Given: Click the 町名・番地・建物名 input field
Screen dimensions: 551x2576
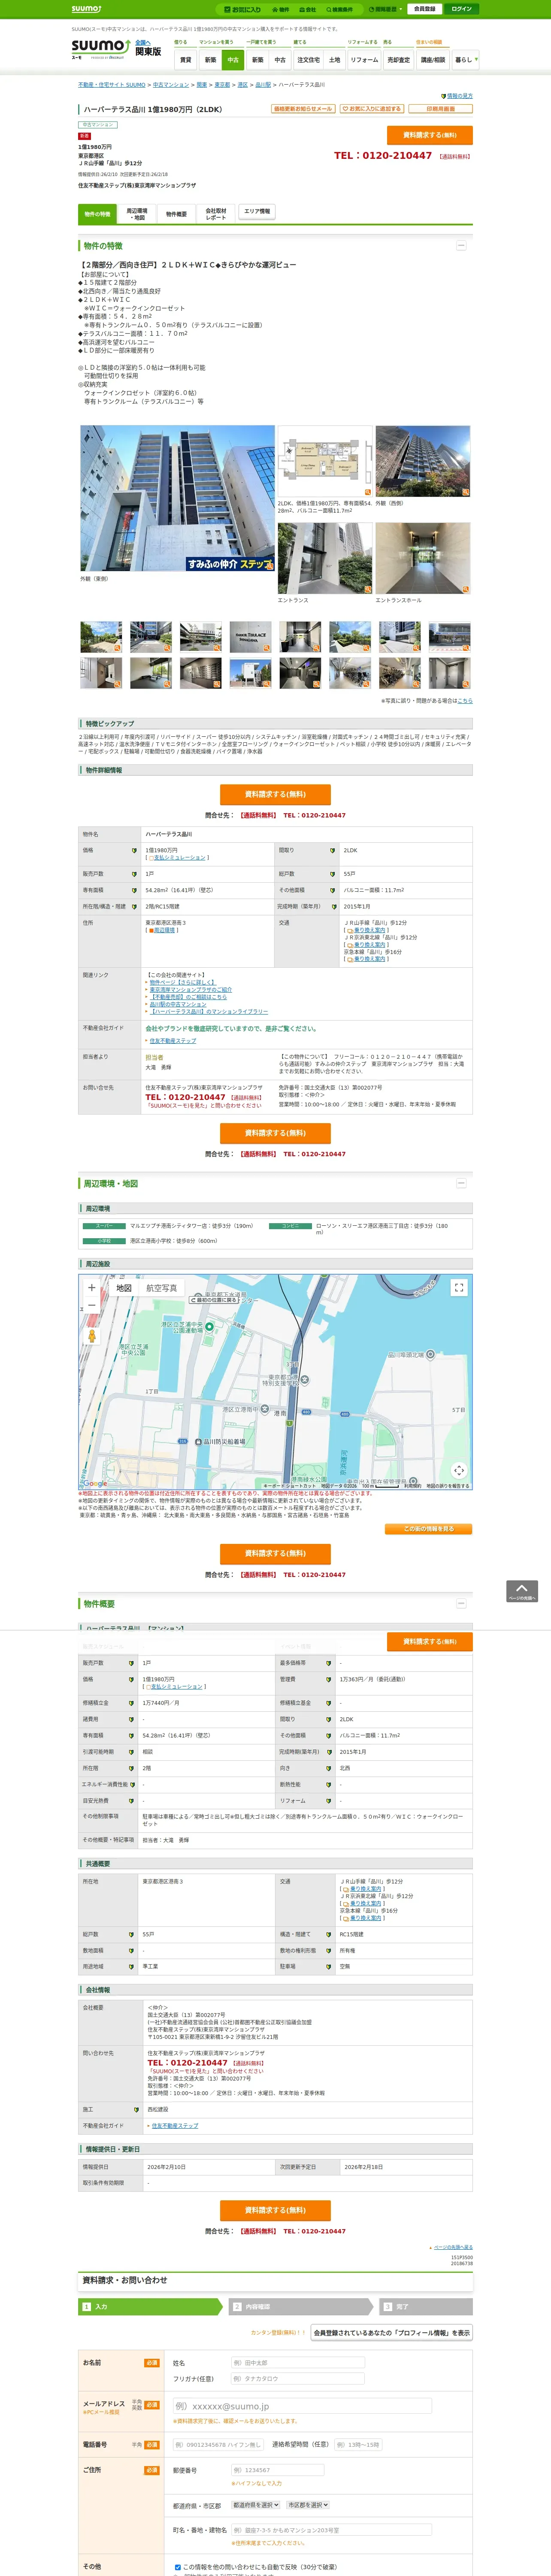Looking at the screenshot, I should click(331, 2530).
